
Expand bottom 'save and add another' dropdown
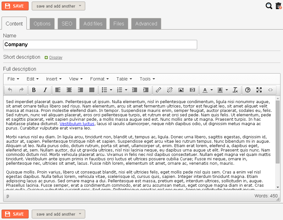tap(80, 214)
